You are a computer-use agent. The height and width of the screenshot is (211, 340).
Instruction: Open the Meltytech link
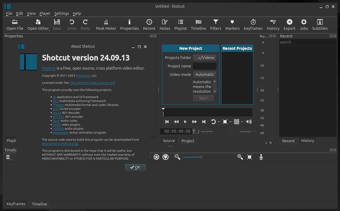point(83,76)
